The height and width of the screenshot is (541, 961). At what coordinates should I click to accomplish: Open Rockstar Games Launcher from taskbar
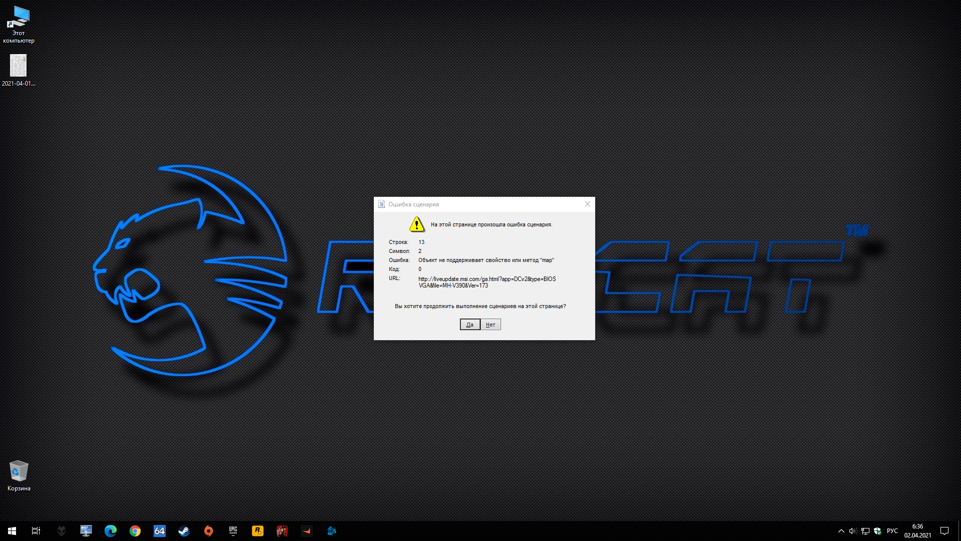258,531
